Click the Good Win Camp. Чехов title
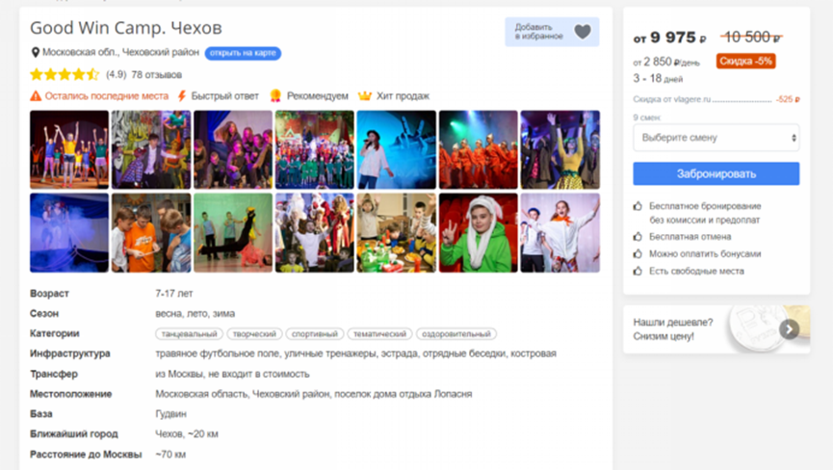833x470 pixels. pyautogui.click(x=126, y=28)
